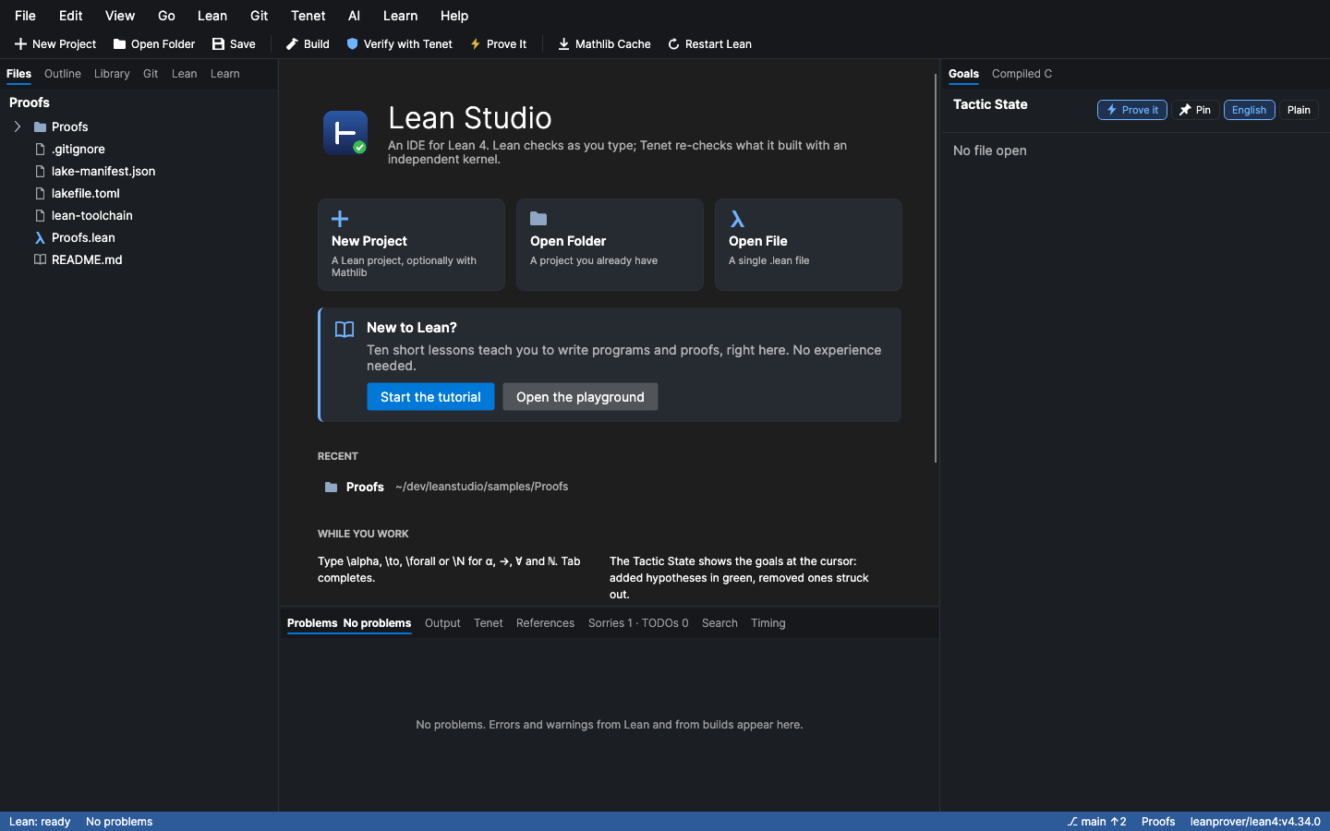
Task: Select the Open Folder card
Action: coord(610,245)
